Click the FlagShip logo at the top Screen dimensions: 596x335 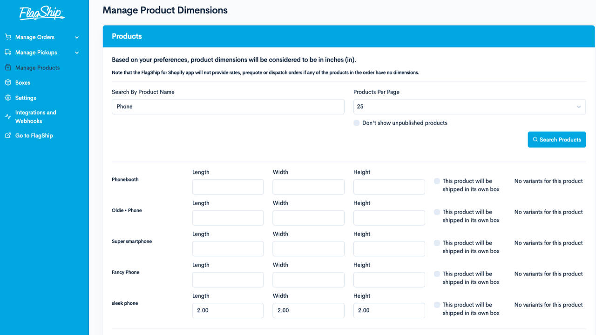click(x=41, y=13)
